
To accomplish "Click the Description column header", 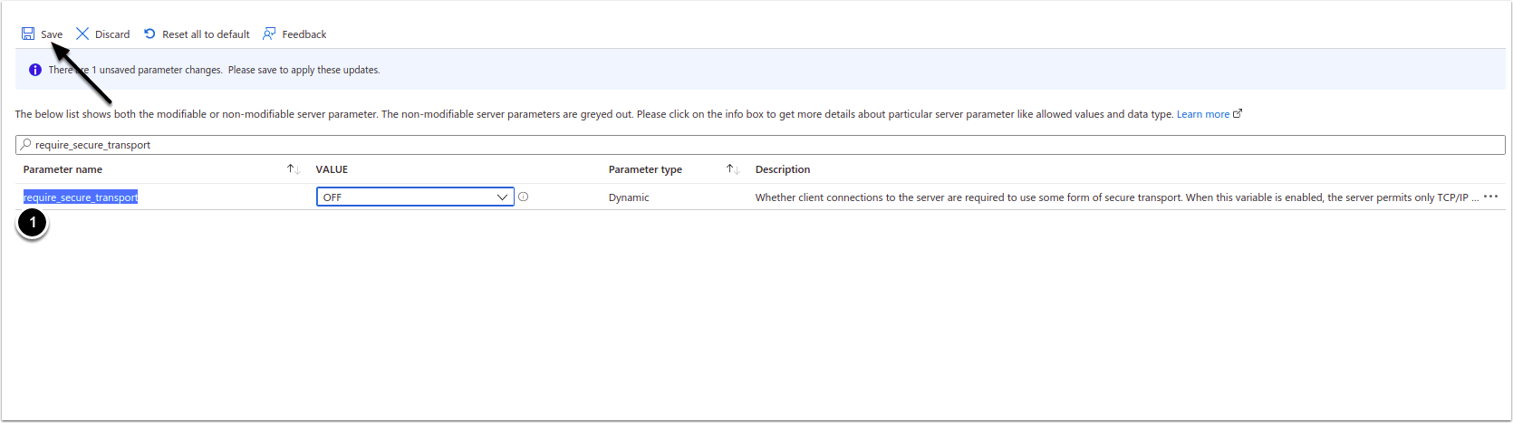I will point(783,169).
